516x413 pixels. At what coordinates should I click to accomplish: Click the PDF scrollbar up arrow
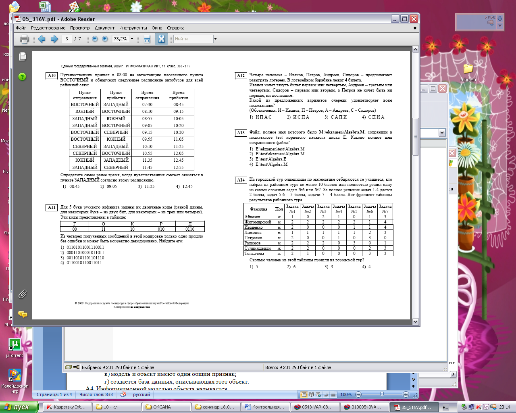coord(416,49)
